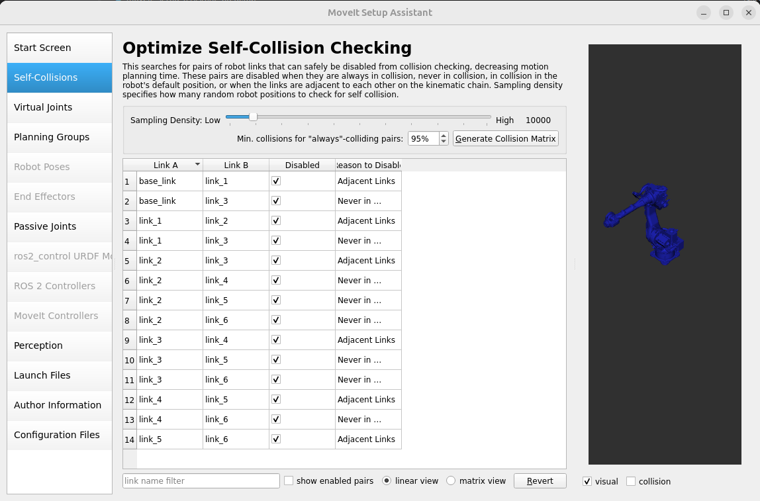Select the Self-Collisions sidebar item

pos(60,77)
